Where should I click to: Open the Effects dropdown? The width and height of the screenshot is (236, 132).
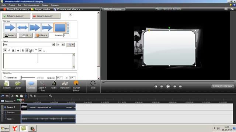[42, 36]
